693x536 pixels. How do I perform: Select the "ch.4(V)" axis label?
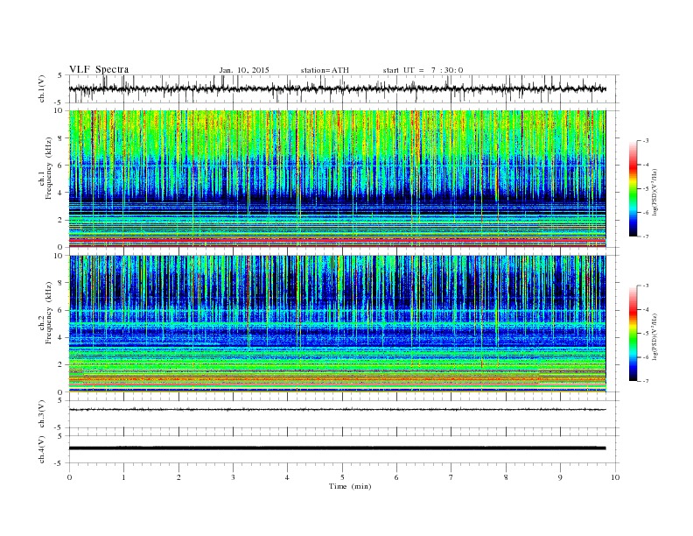pyautogui.click(x=42, y=449)
